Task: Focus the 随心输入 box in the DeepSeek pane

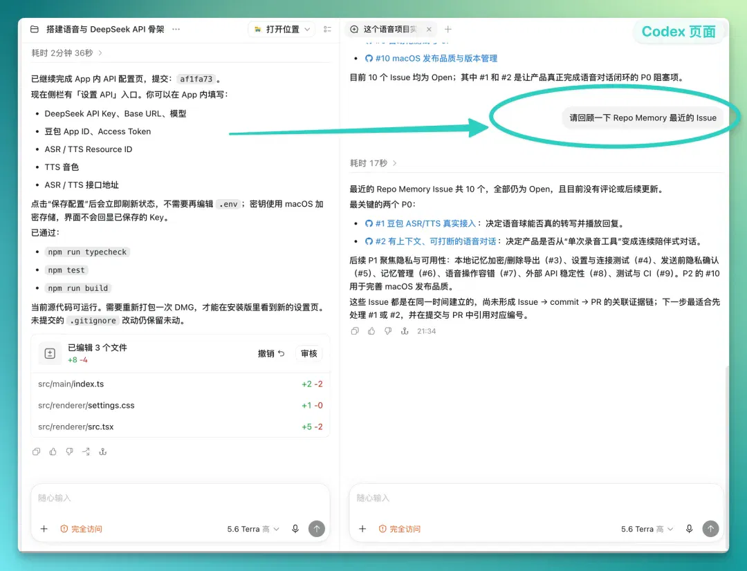Action: click(180, 498)
